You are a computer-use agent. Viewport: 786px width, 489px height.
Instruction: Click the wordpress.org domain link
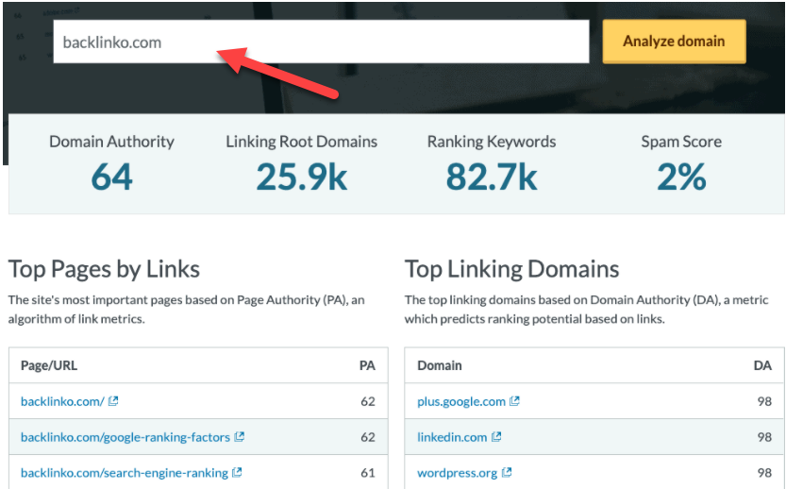458,472
